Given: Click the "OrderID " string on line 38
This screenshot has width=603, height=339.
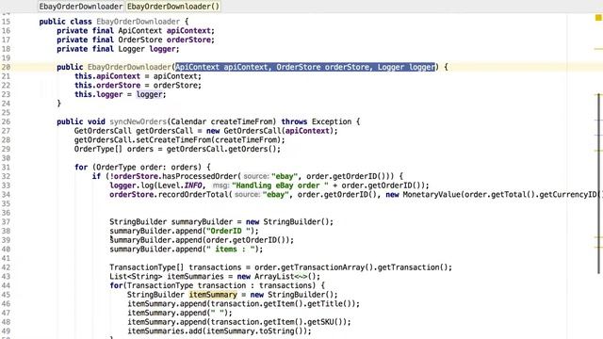Looking at the screenshot, I should pyautogui.click(x=228, y=232).
